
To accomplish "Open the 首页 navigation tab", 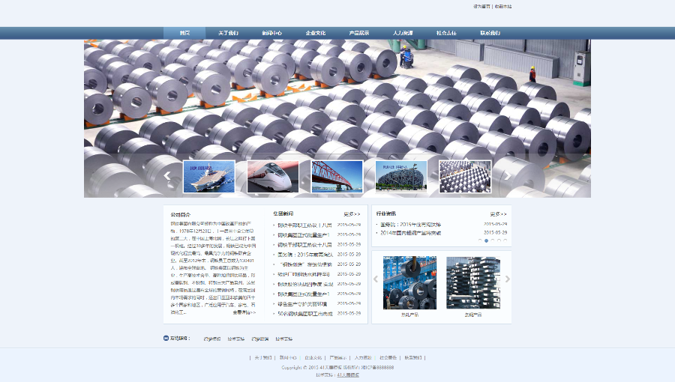I will click(x=184, y=33).
